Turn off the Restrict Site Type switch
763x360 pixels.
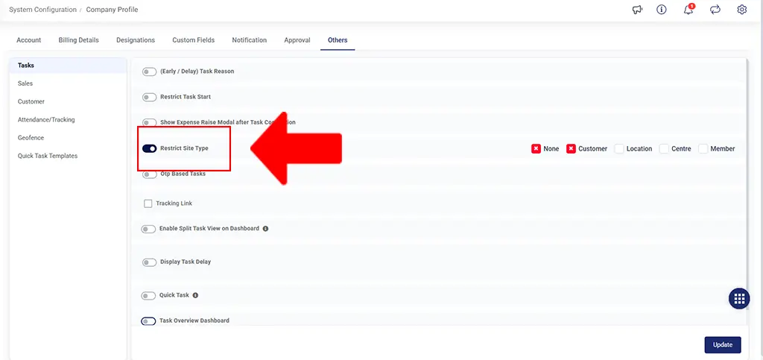tap(149, 148)
